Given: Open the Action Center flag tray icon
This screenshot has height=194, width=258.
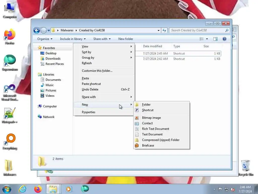Looking at the screenshot, I should (x=220, y=189).
